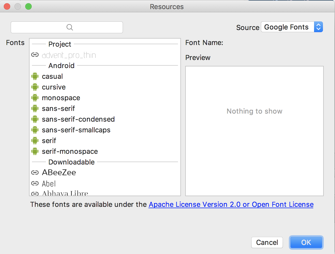The height and width of the screenshot is (254, 335).
Task: Click the link icon beside ABeeZee
Action: [35, 173]
